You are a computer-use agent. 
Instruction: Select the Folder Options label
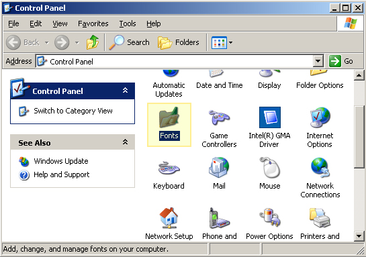point(320,85)
